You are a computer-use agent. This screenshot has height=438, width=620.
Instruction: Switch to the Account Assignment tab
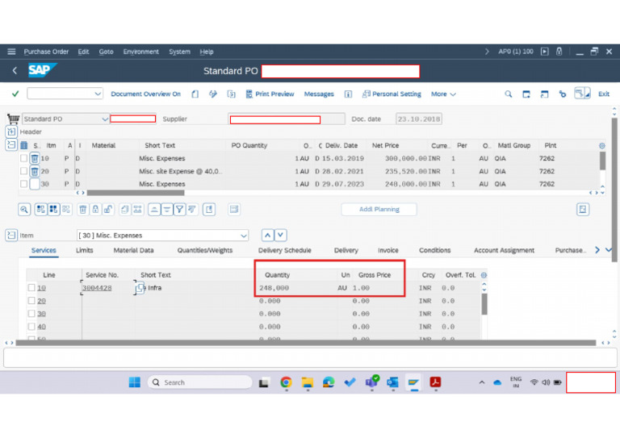point(504,250)
